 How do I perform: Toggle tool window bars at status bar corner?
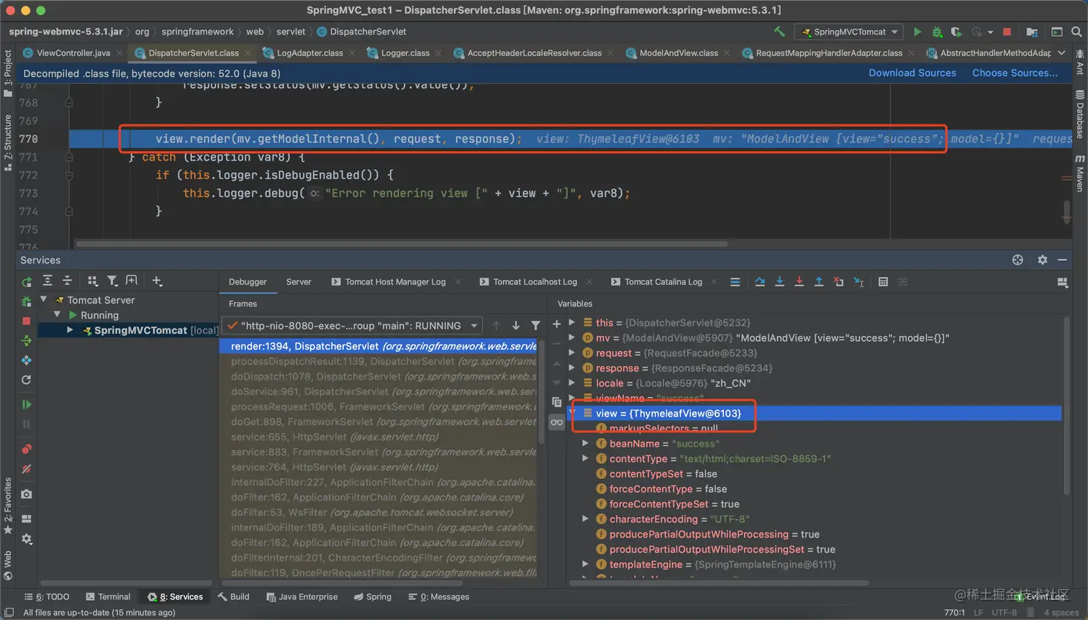[9, 612]
